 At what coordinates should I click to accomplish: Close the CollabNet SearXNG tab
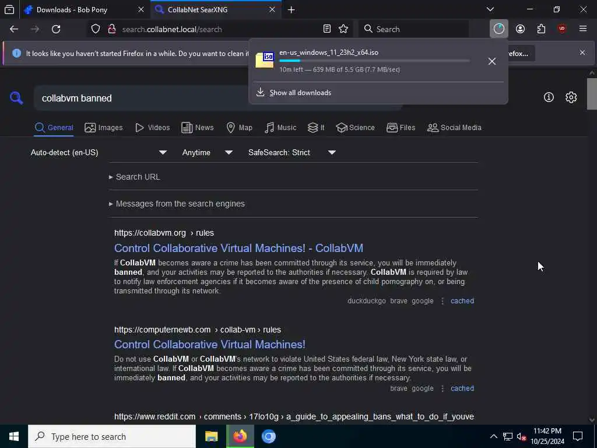click(x=272, y=10)
